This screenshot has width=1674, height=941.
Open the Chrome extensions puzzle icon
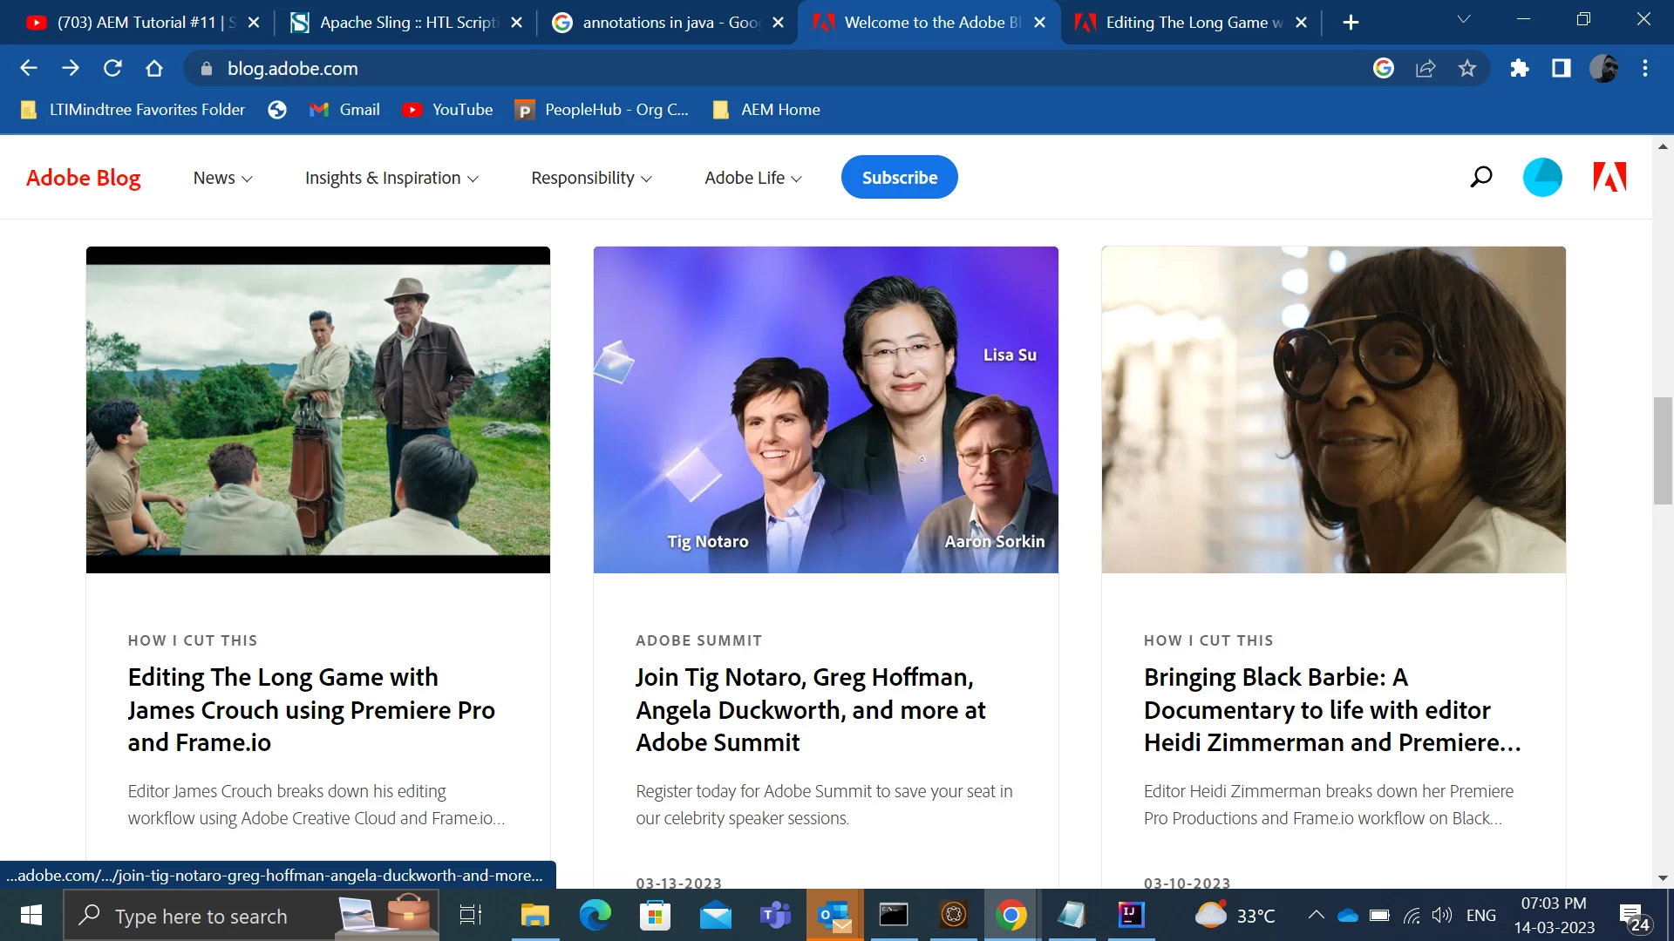(1520, 69)
